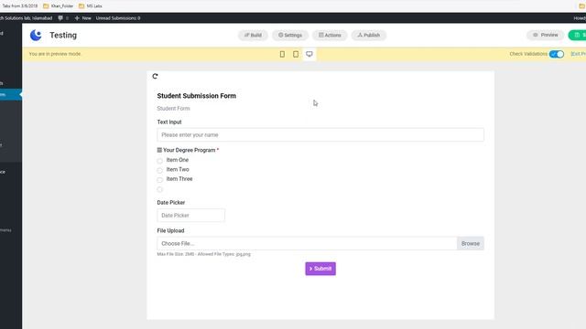Select the Item One radio option
Image resolution: width=586 pixels, height=329 pixels.
click(x=159, y=161)
